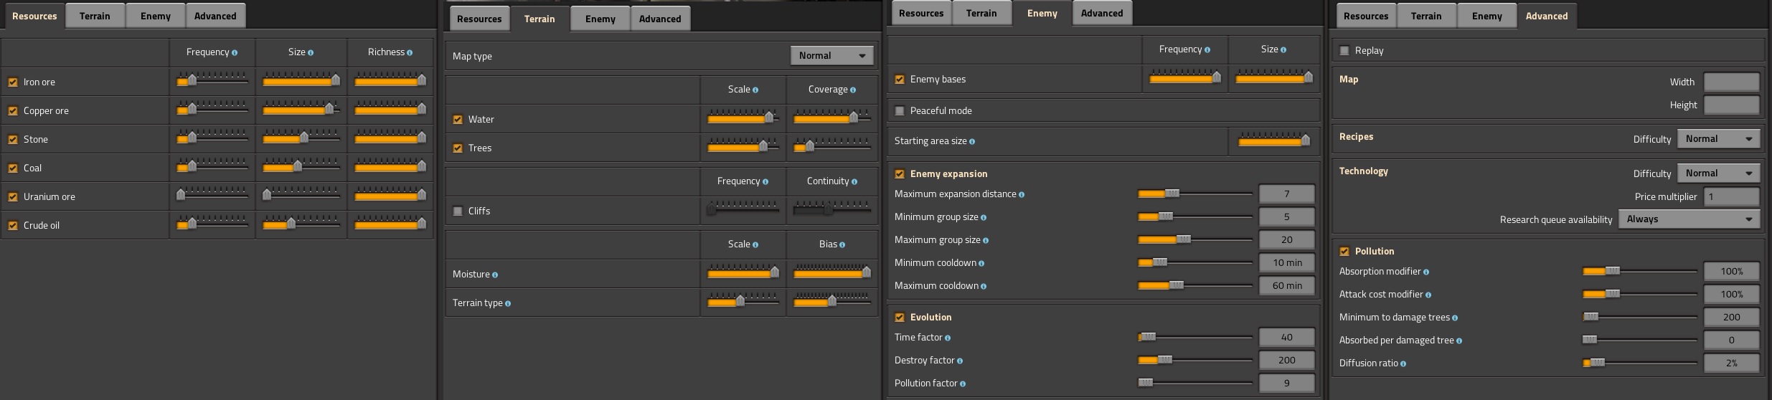Click the Minimum group size info icon
Image resolution: width=1772 pixels, height=400 pixels.
pyautogui.click(x=984, y=217)
